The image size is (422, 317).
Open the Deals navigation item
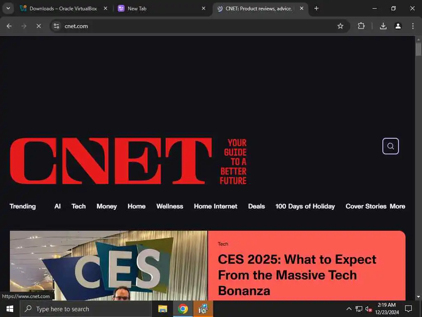coord(256,206)
